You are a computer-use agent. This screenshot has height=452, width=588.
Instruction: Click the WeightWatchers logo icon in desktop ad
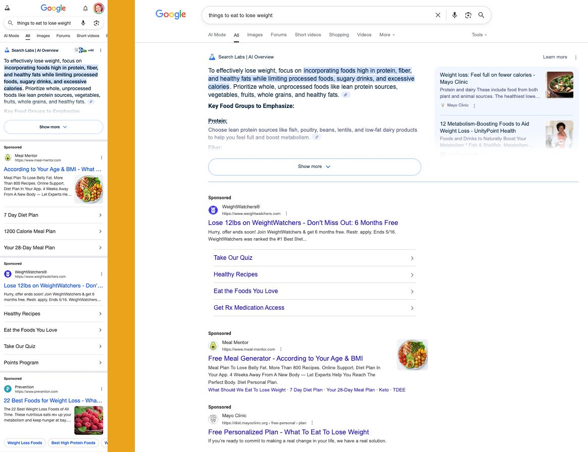213,210
